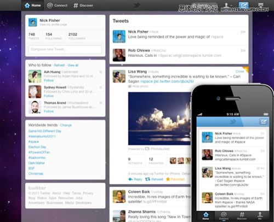Tap Rob Chiswa's tweet in iPhone timeline
Screen dimensions: 274x222
[232, 155]
